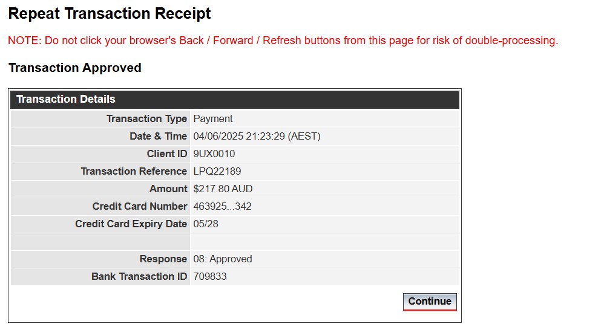Click the date and time value

[x=257, y=136]
